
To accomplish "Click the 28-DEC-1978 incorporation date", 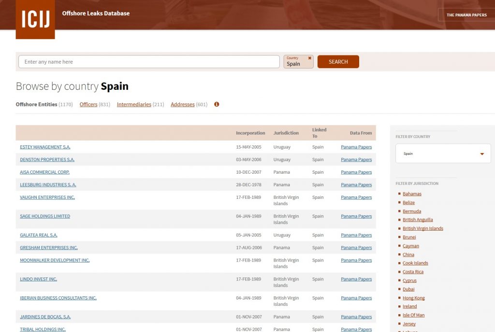I will [248, 185].
